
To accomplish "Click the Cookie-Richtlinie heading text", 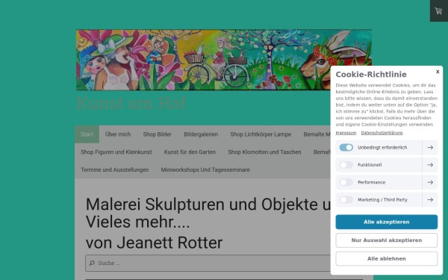I will (x=371, y=75).
